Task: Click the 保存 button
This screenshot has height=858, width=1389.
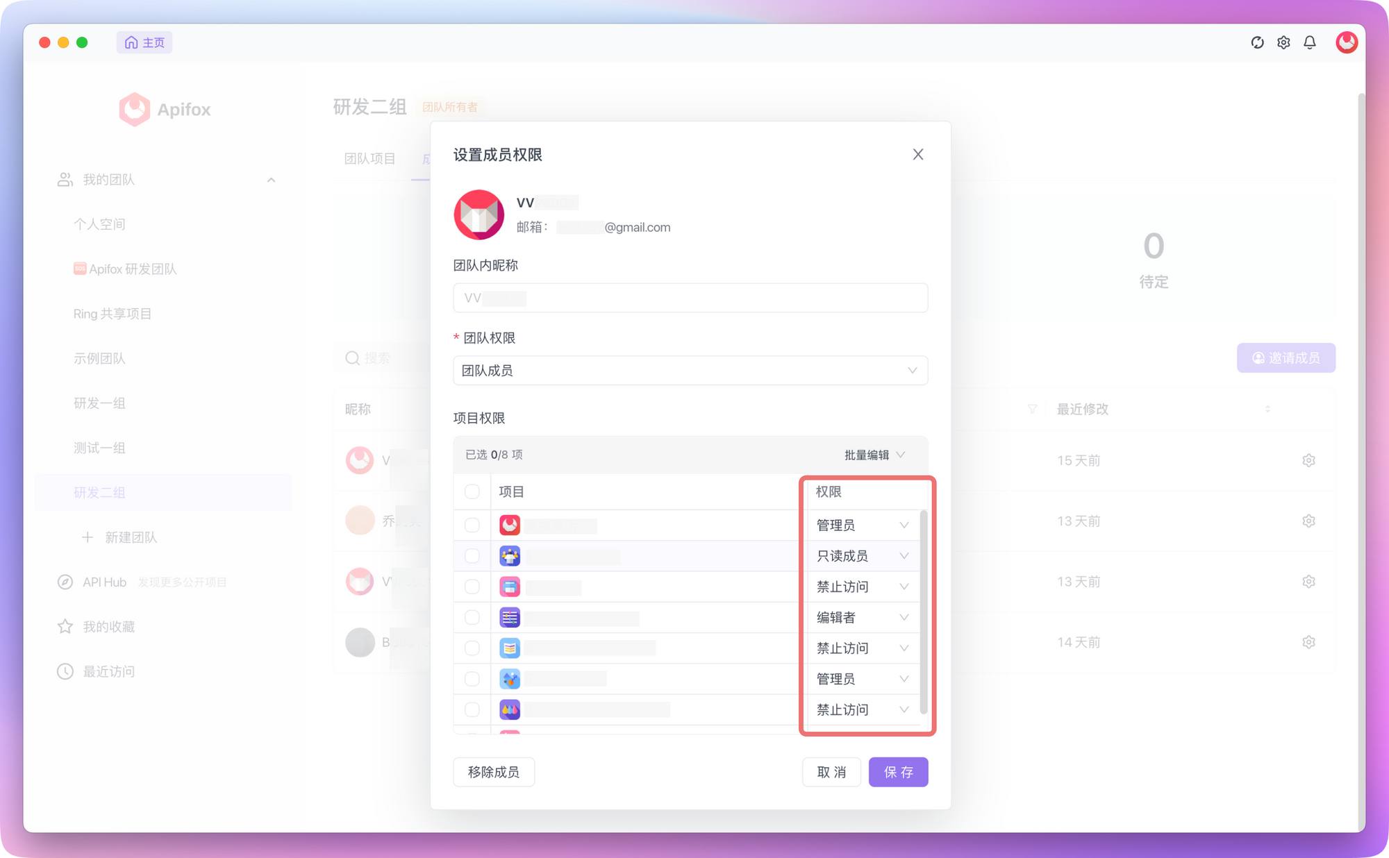Action: (x=898, y=772)
